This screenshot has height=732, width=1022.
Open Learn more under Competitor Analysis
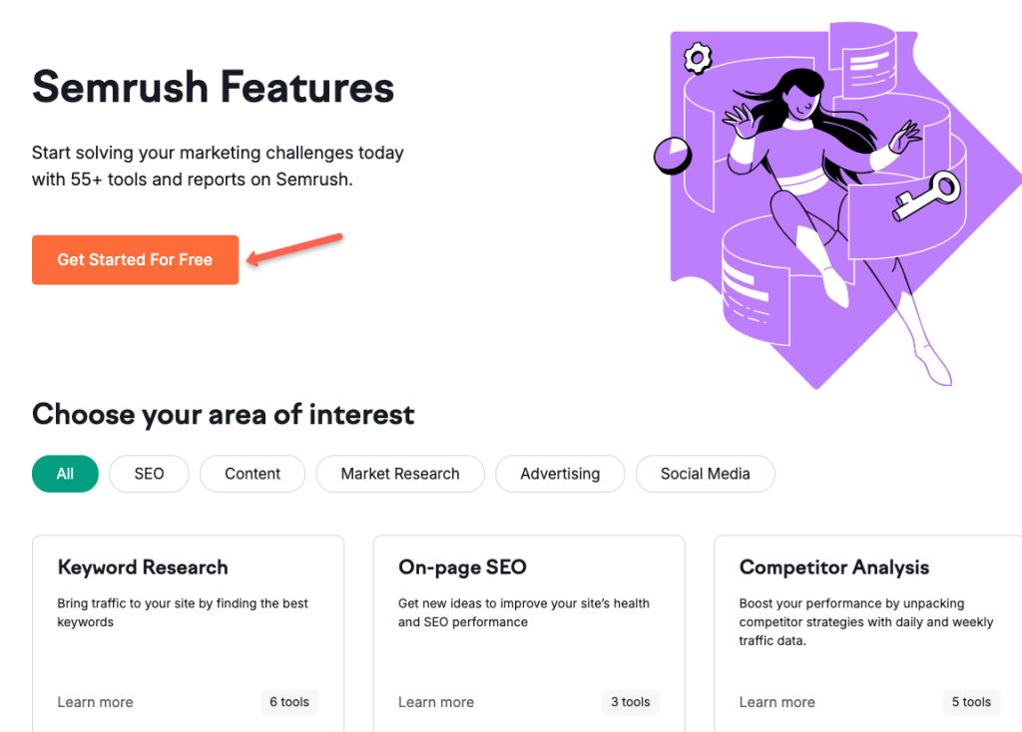click(x=776, y=702)
